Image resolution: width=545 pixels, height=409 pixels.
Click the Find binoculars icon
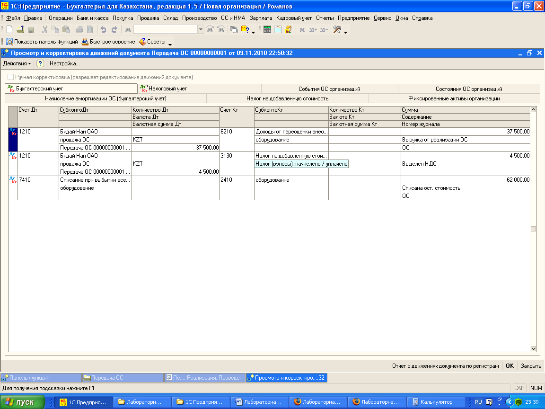coord(128,30)
